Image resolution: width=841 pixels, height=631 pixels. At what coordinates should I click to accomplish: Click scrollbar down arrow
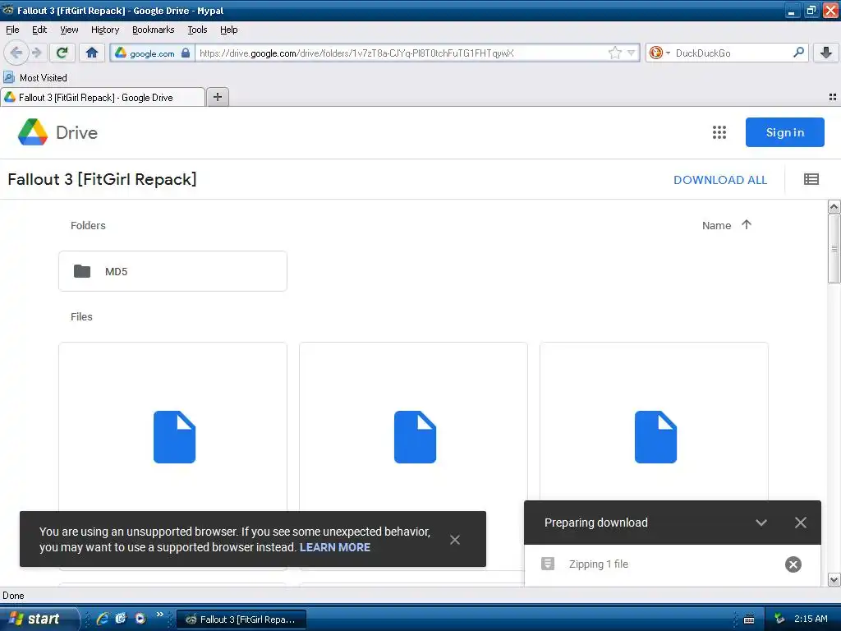point(834,579)
